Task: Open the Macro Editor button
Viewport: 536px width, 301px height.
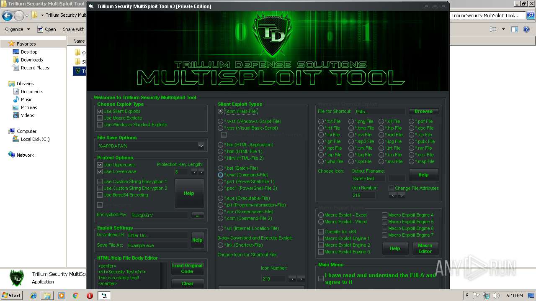Action: pyautogui.click(x=425, y=248)
